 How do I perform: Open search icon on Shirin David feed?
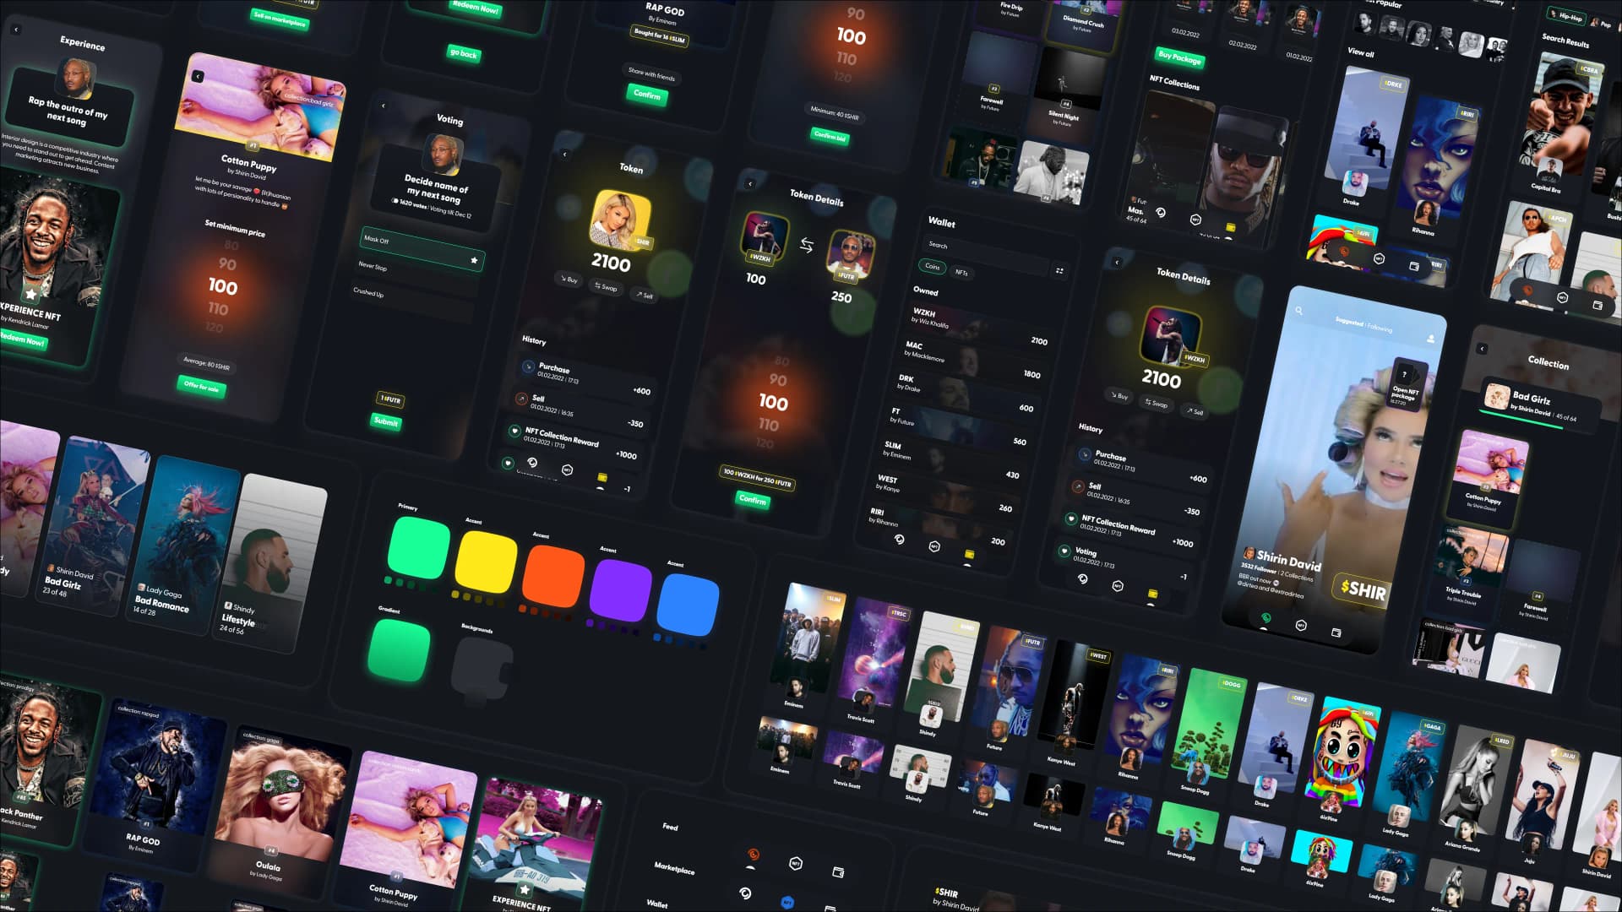(1299, 311)
